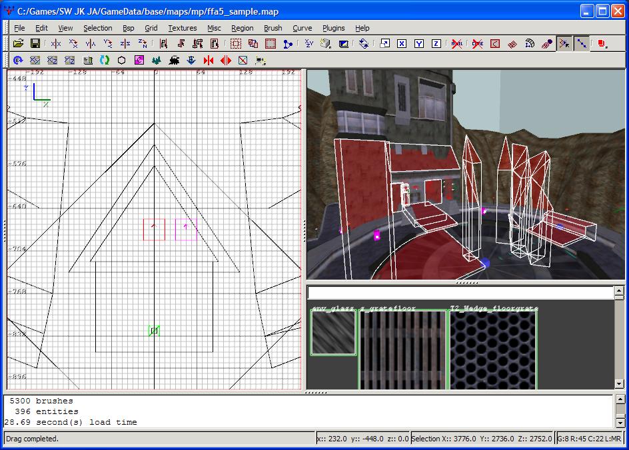The image size is (629, 450).
Task: Change the view with the XYZ icon
Action: [x=309, y=44]
